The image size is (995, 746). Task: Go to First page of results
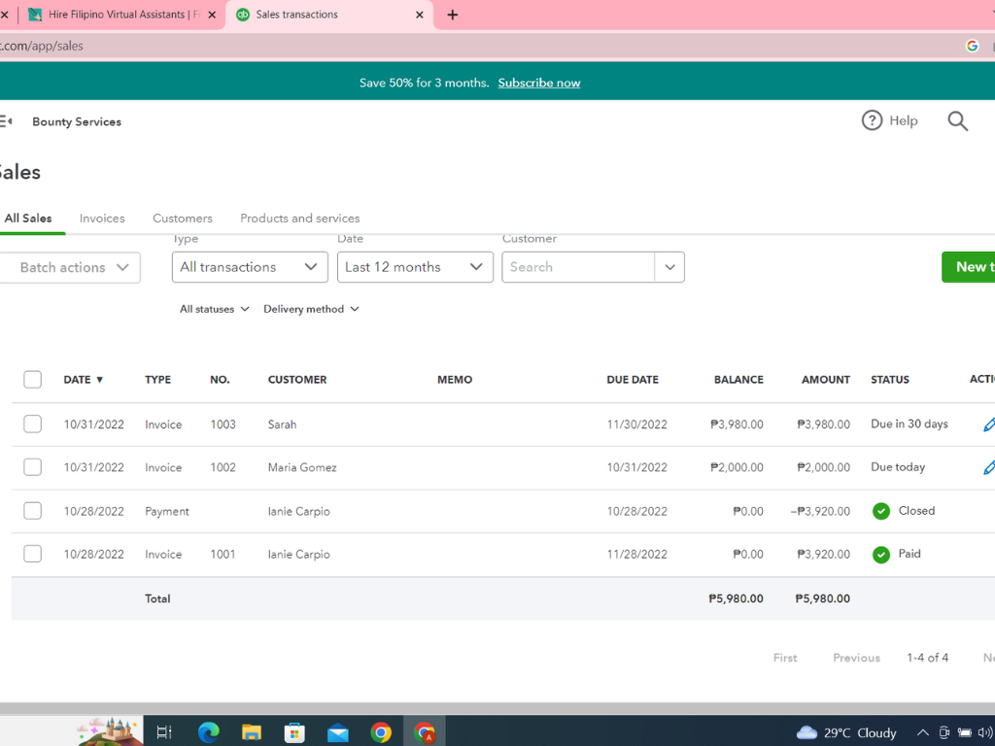(785, 658)
